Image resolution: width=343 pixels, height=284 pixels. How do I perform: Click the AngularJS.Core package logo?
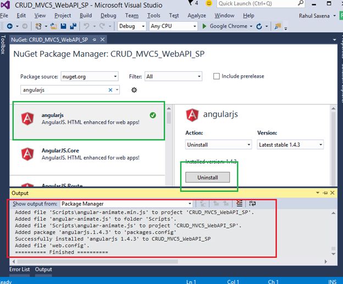pyautogui.click(x=27, y=154)
